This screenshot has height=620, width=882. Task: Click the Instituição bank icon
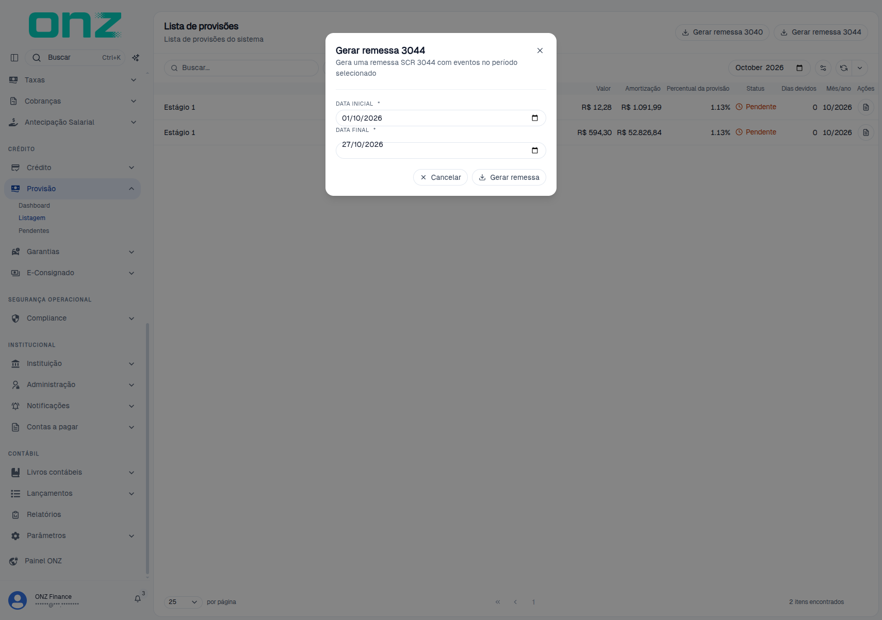point(15,363)
